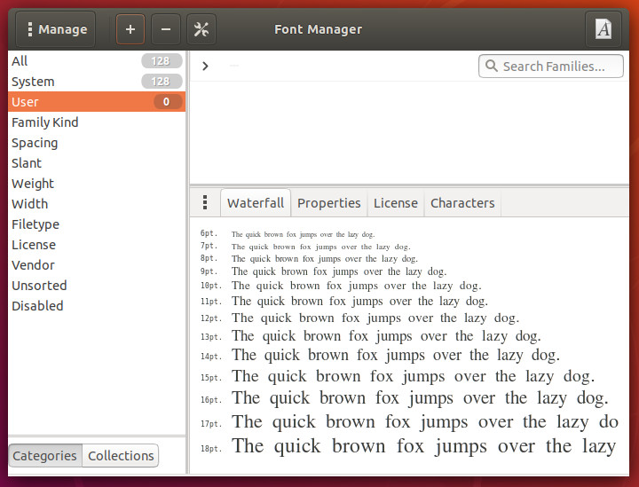The width and height of the screenshot is (639, 487).
Task: Select the Waterfall tab
Action: 255,203
